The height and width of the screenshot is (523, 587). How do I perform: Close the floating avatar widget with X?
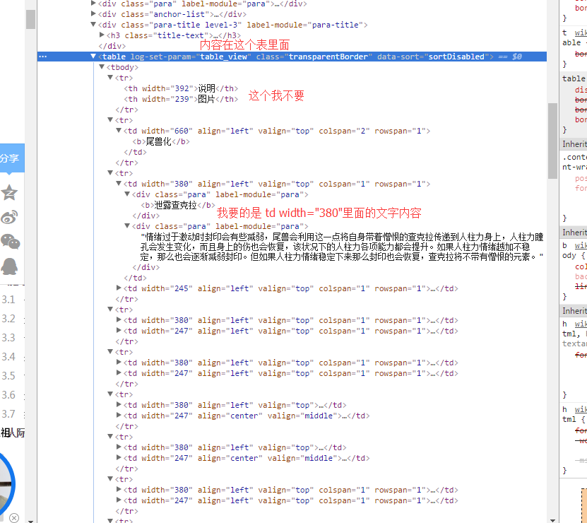(x=13, y=517)
